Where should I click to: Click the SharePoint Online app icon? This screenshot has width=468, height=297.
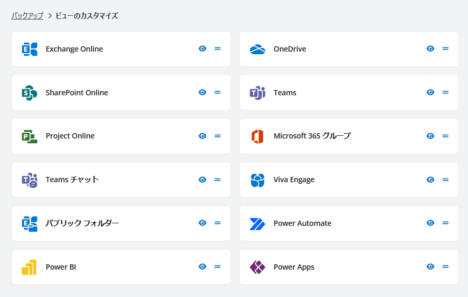click(30, 93)
